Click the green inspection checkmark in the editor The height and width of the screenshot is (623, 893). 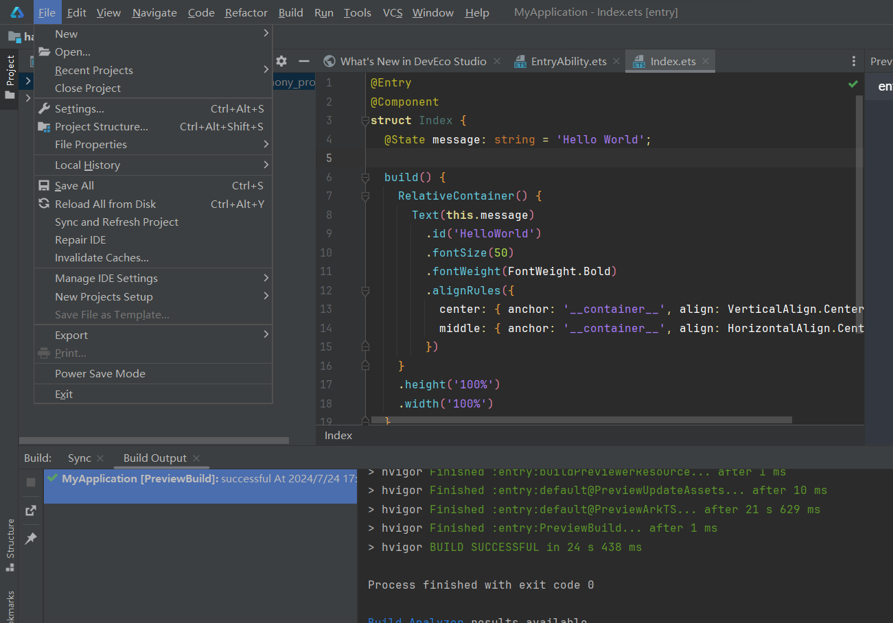click(x=853, y=84)
